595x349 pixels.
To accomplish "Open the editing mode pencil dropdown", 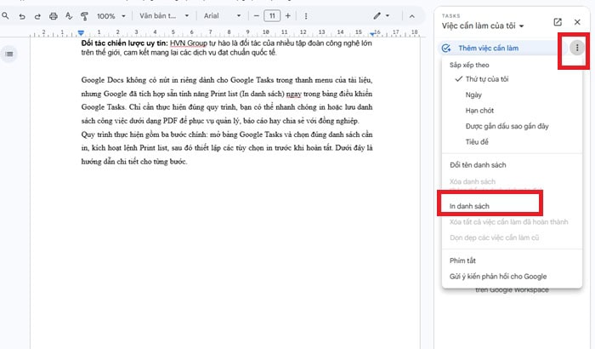I will [381, 16].
